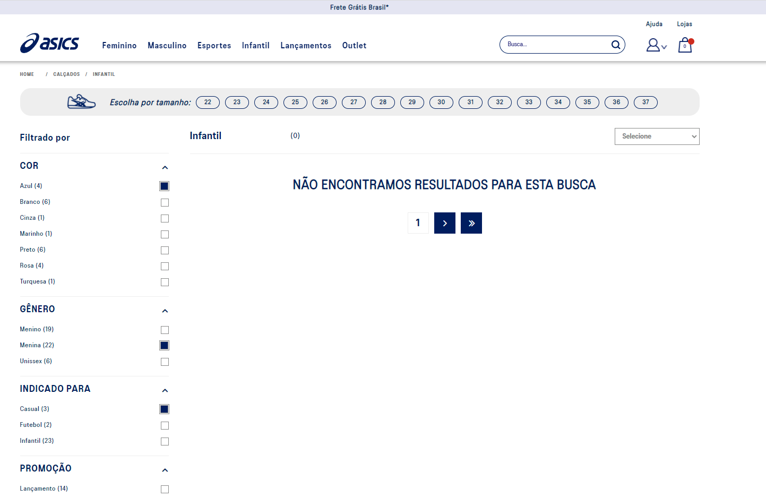The height and width of the screenshot is (497, 766).
Task: Go to INFANTIL breadcrumb
Action: 104,74
